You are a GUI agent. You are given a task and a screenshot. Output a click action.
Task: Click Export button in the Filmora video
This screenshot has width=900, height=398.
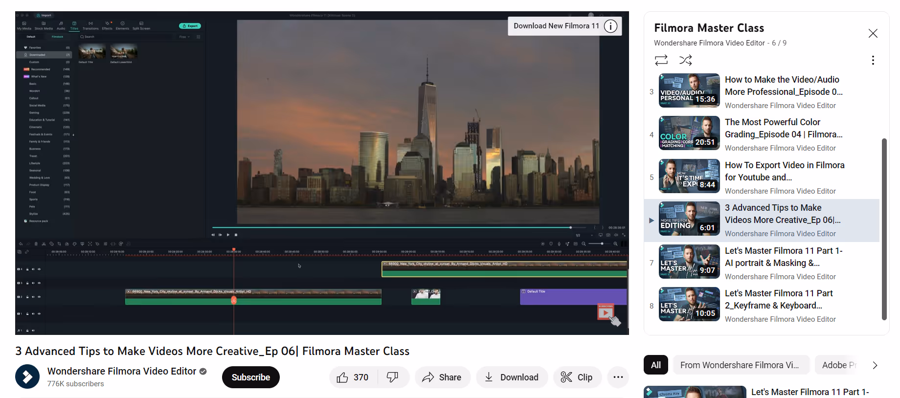point(190,26)
